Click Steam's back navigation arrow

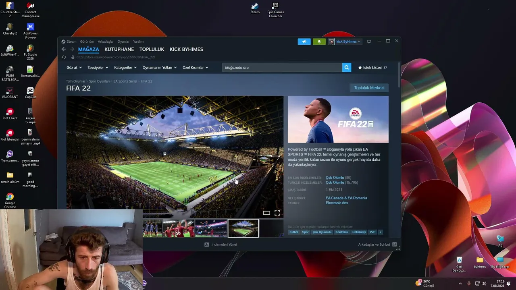(x=64, y=49)
